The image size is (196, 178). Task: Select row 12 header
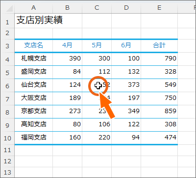[x=7, y=161]
